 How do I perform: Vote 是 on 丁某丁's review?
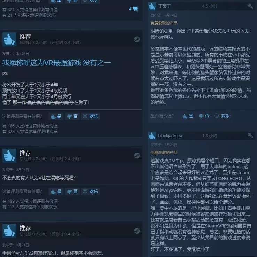pyautogui.click(x=188, y=116)
